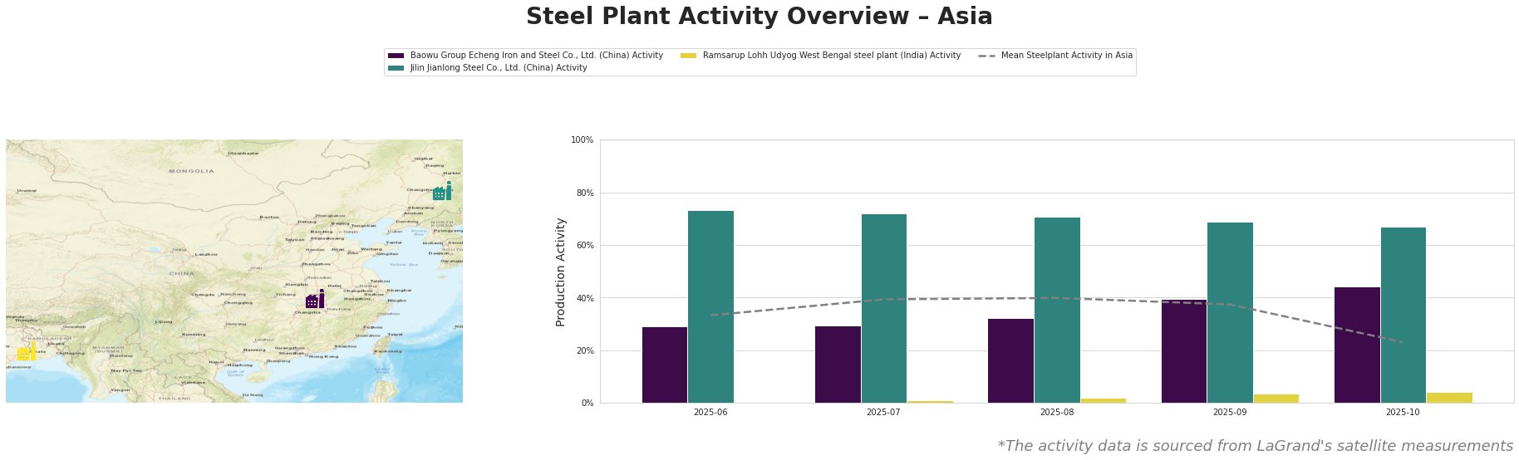
Task: Click the 100% y-axis tick label
Action: (x=583, y=140)
